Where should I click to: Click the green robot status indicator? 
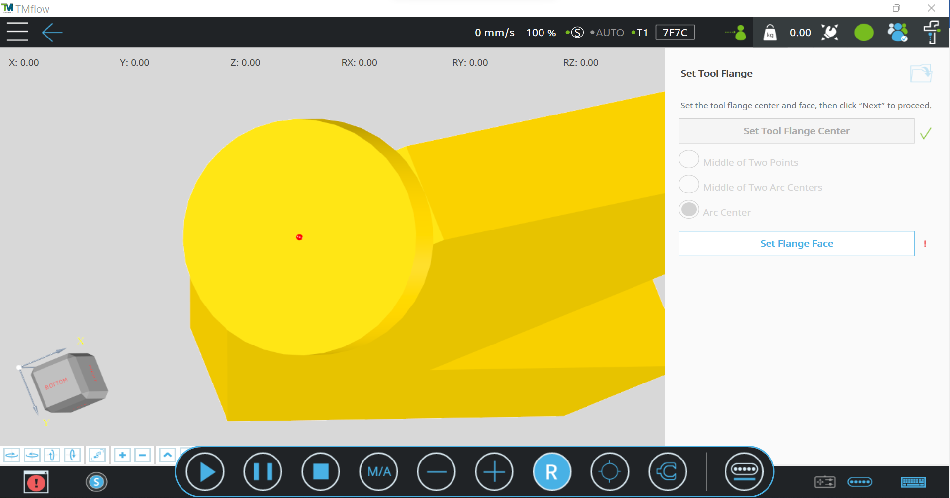click(863, 33)
